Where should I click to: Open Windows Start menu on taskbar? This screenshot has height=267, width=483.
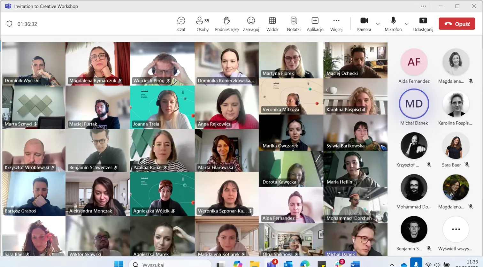click(x=119, y=264)
